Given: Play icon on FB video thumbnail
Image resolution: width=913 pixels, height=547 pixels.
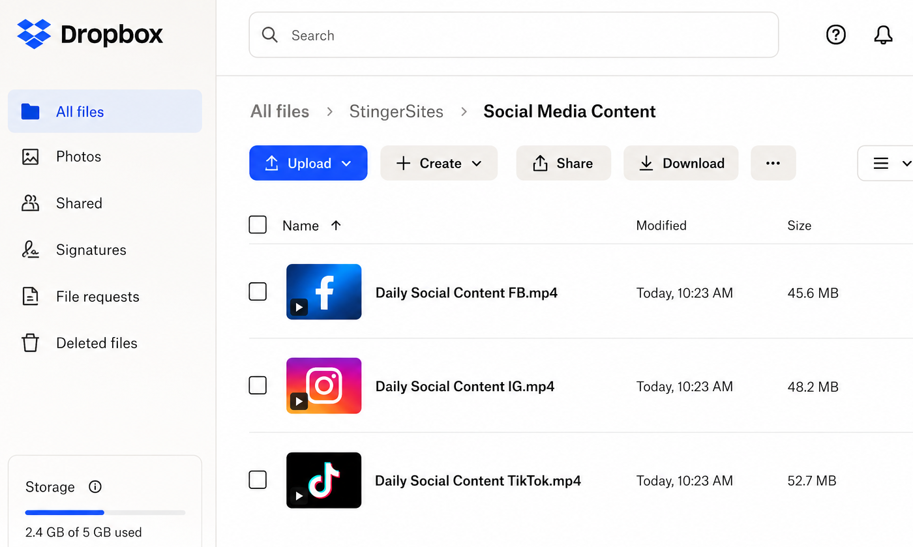Looking at the screenshot, I should (299, 307).
